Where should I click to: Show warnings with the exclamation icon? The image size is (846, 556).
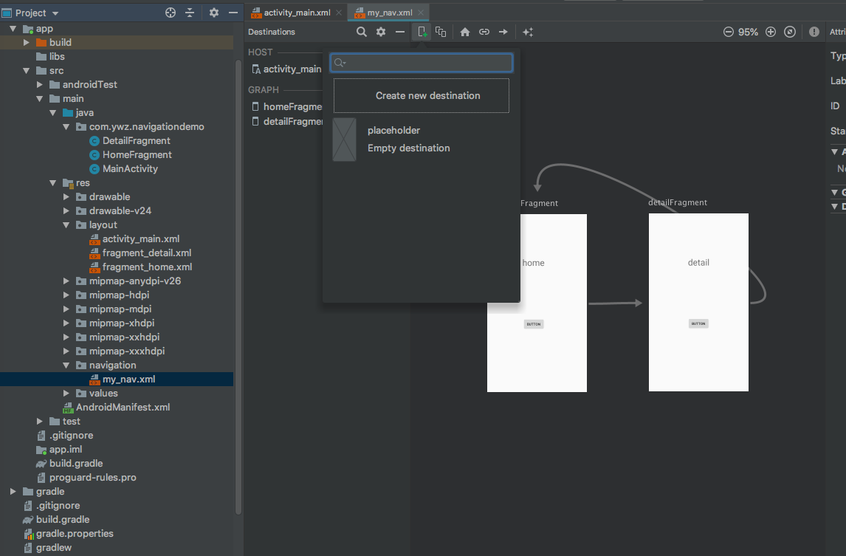[814, 32]
